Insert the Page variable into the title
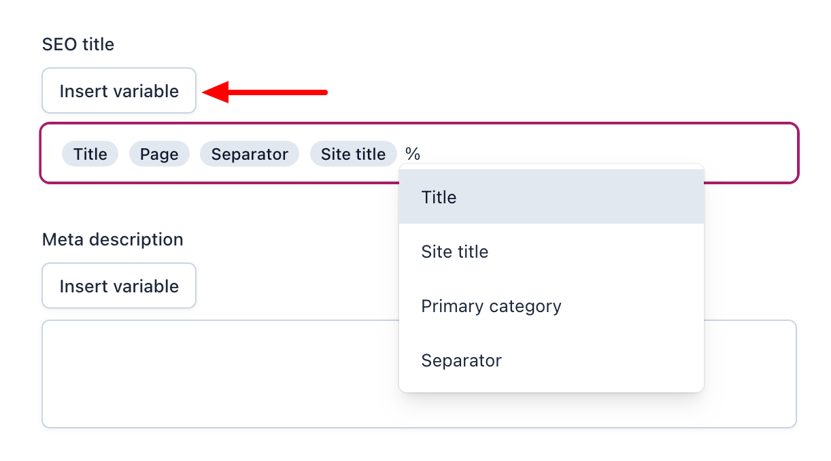 tap(159, 154)
